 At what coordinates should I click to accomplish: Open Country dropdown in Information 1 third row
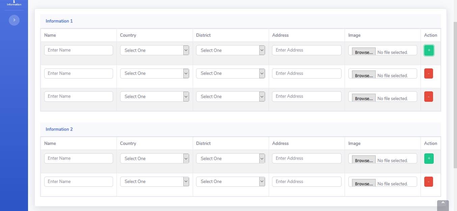[154, 96]
